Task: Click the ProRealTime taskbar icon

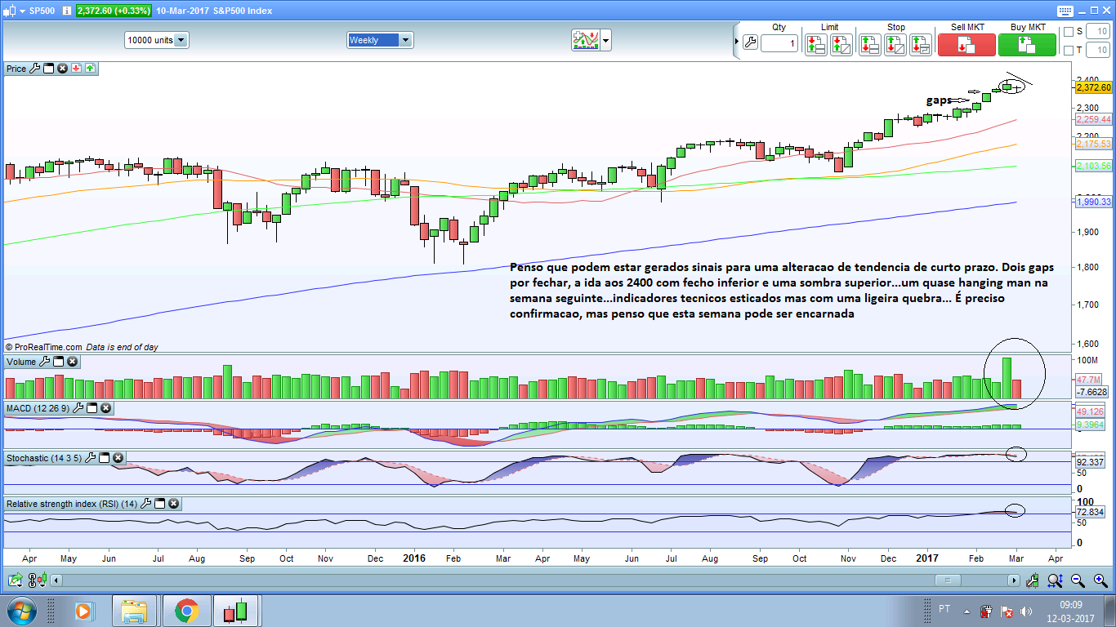Action: coord(236,611)
